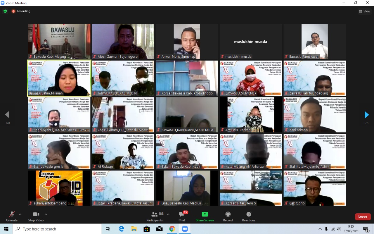The width and height of the screenshot is (374, 234).
Task: Open the Chat panel
Action: click(x=182, y=216)
